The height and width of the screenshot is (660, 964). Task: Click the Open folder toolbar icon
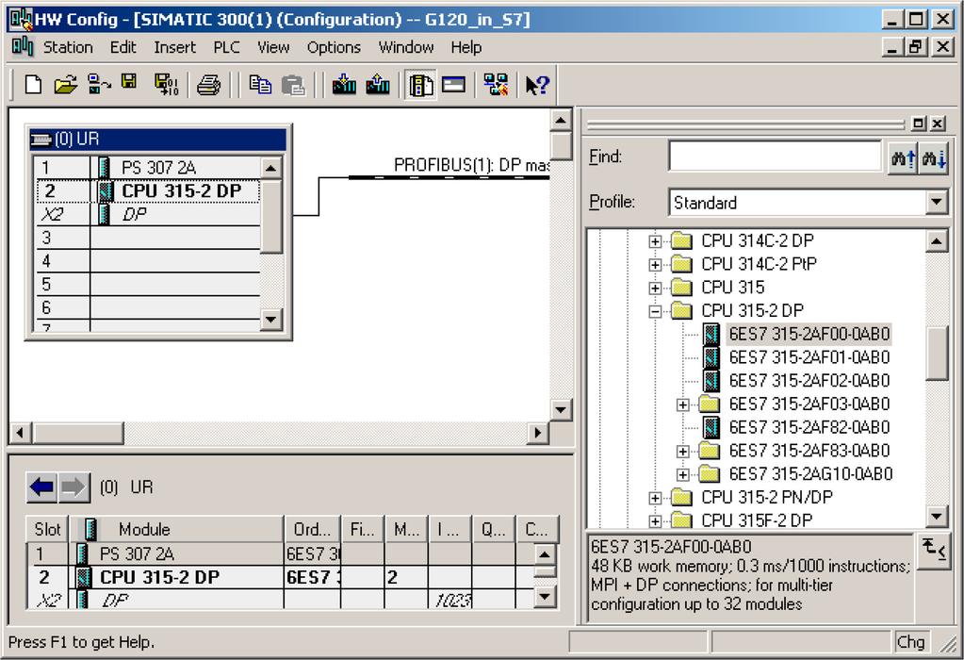(x=65, y=84)
